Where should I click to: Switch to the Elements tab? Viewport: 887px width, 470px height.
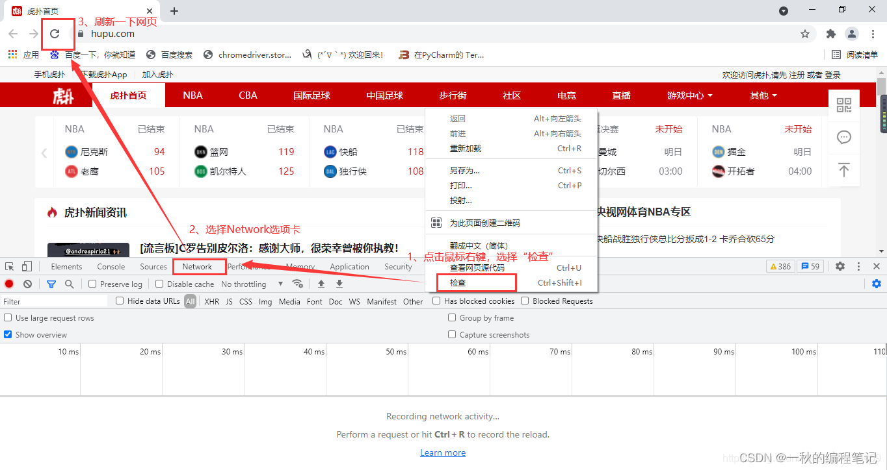[66, 266]
